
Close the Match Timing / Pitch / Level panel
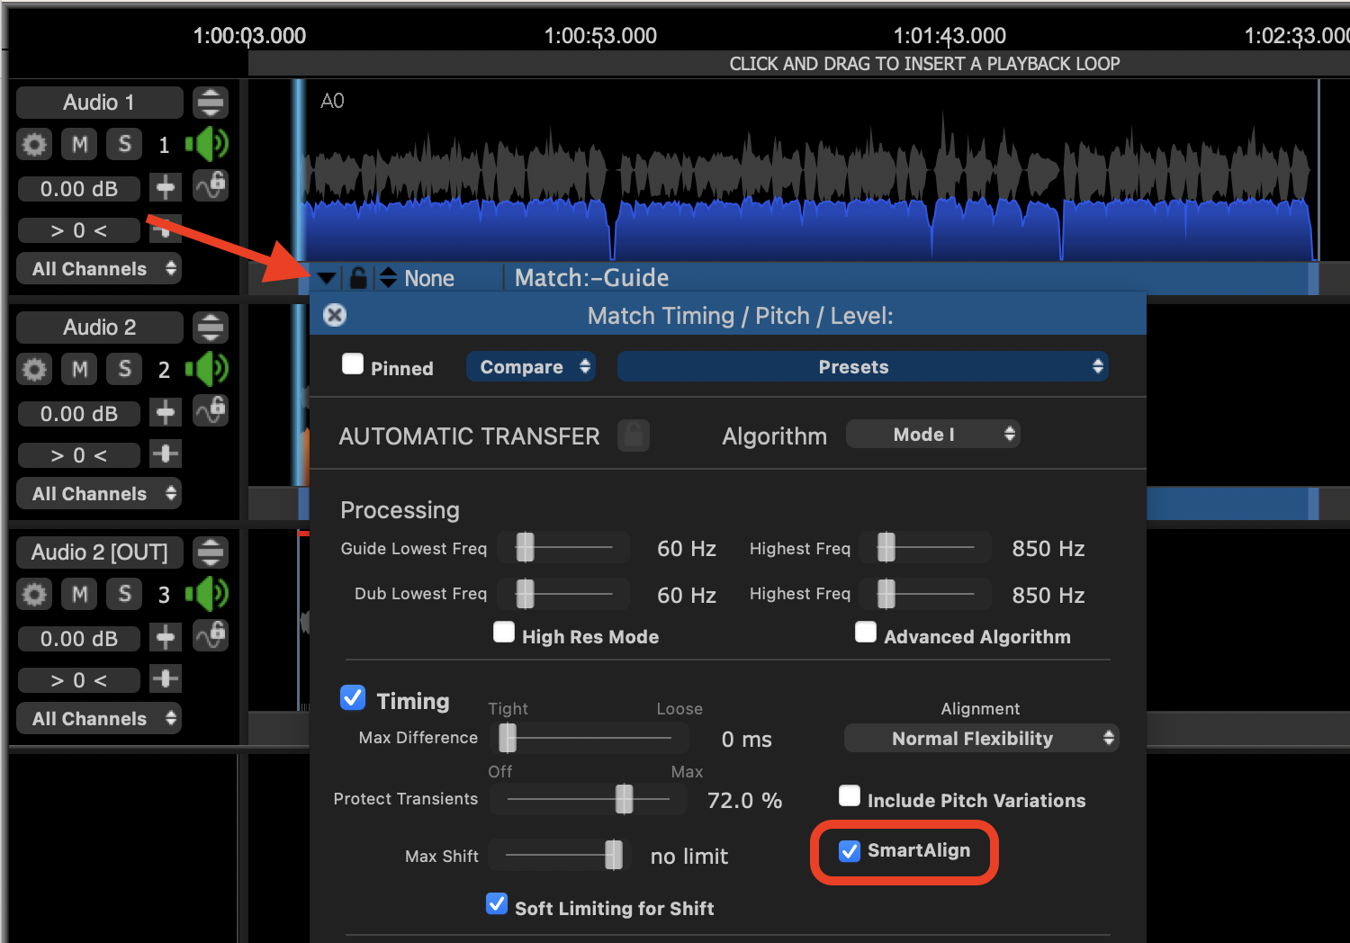[x=335, y=315]
